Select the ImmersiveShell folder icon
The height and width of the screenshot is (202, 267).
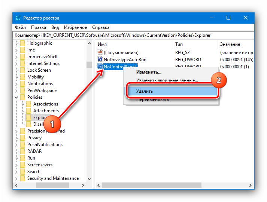[x=22, y=57]
